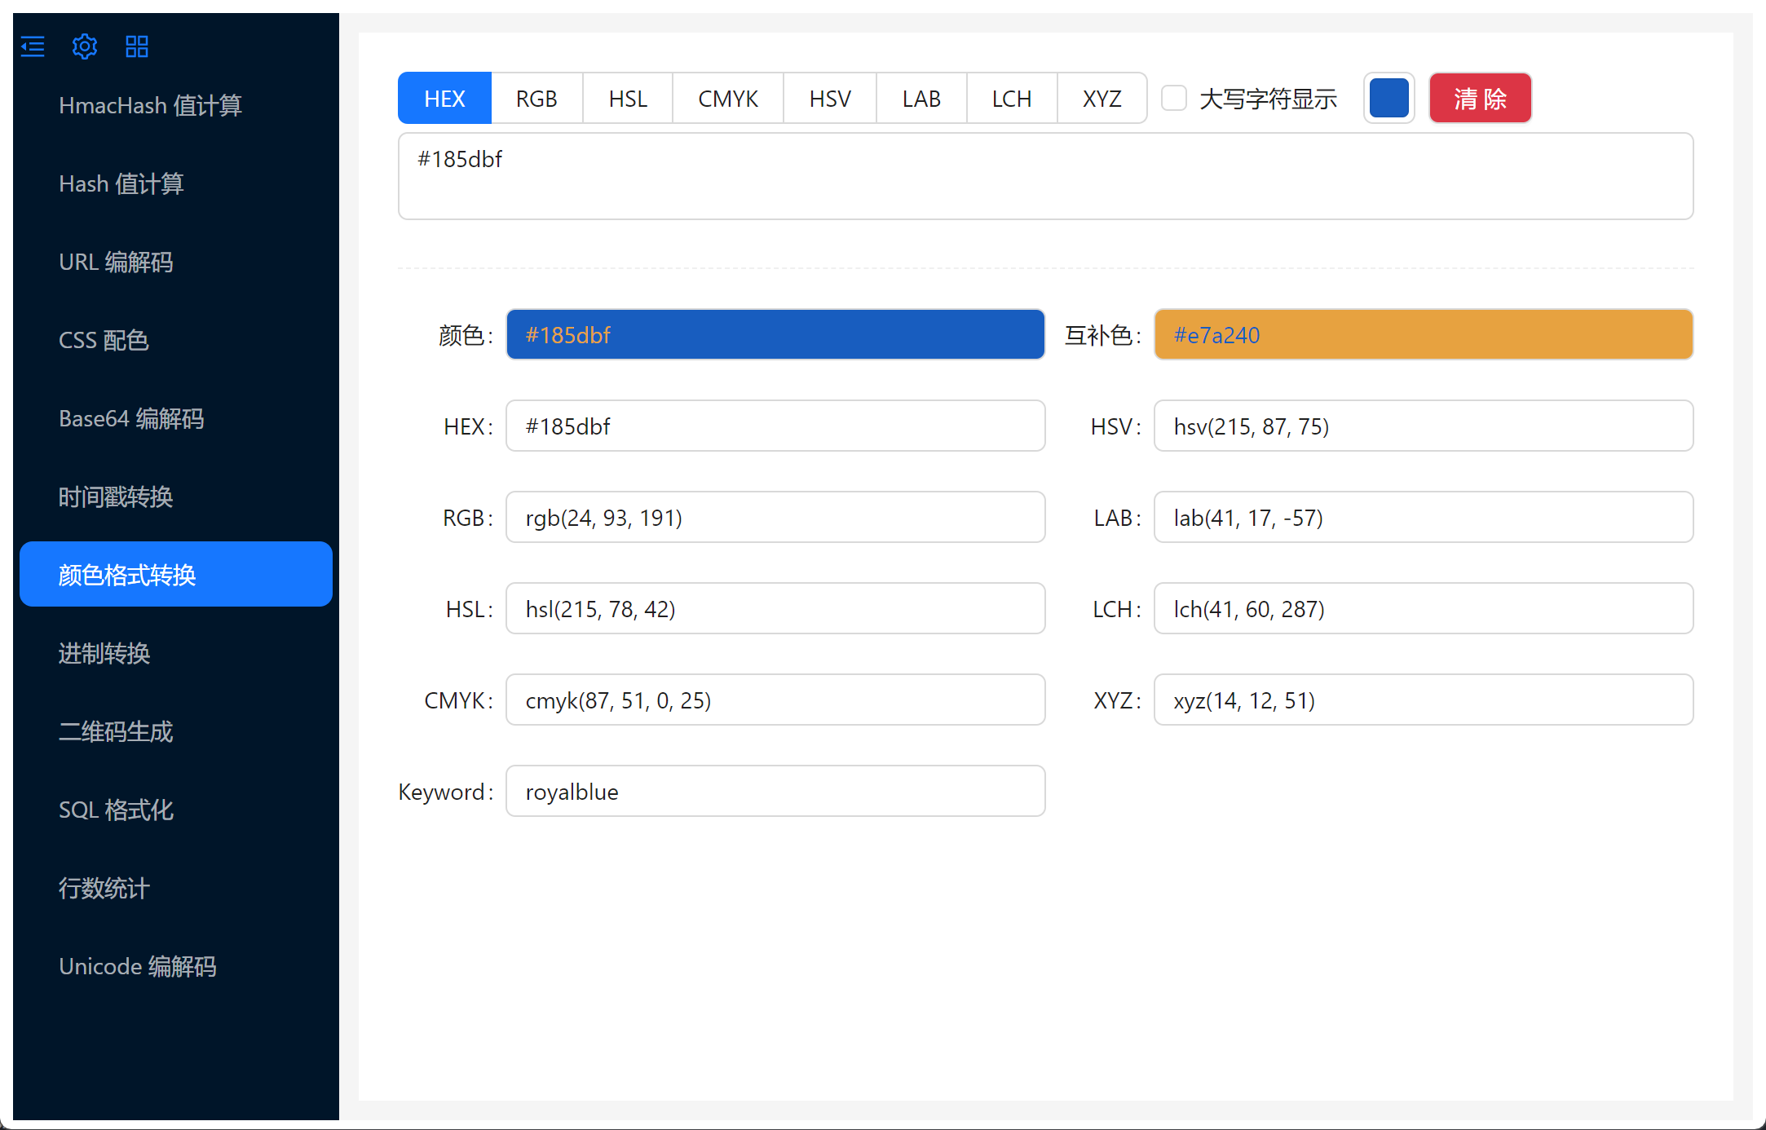The height and width of the screenshot is (1130, 1766).
Task: Click the complementary color #e7a240 field
Action: [1423, 335]
